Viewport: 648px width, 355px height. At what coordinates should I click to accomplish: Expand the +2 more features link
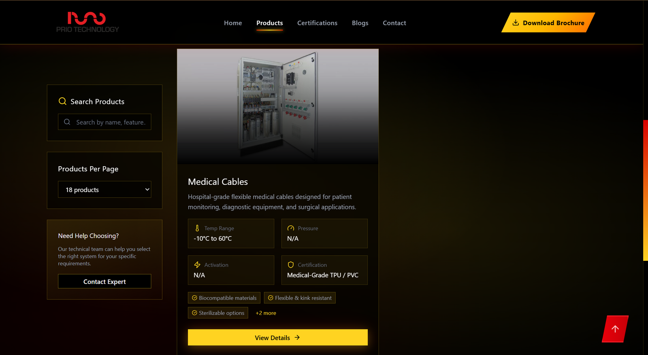click(x=266, y=313)
